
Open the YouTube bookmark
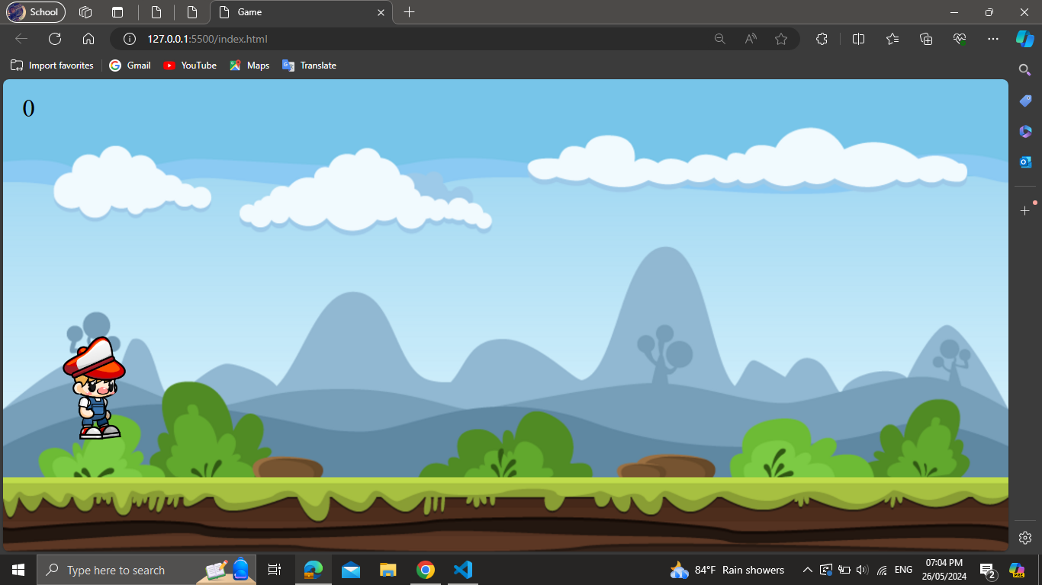coord(190,66)
